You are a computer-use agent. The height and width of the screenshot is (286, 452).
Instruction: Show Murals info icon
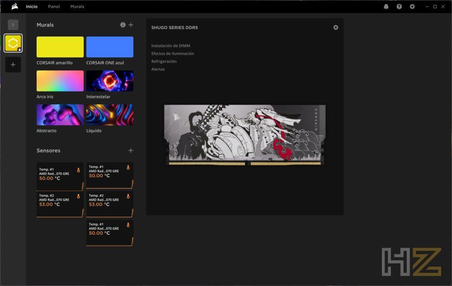(x=123, y=25)
